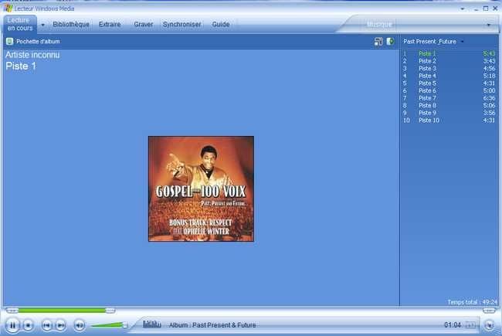Skip to the previous track
The height and width of the screenshot is (336, 502).
[47, 325]
